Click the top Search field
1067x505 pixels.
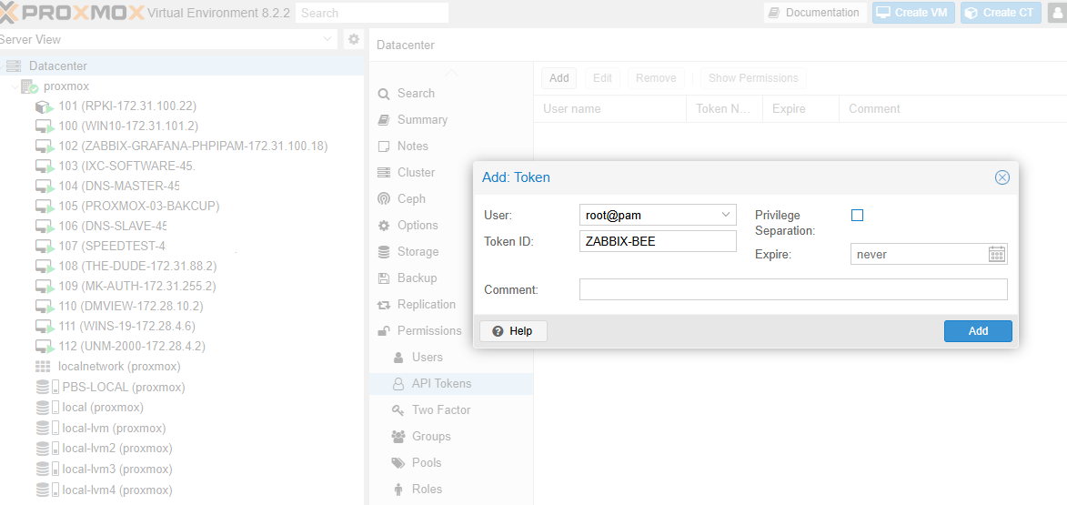pos(372,13)
